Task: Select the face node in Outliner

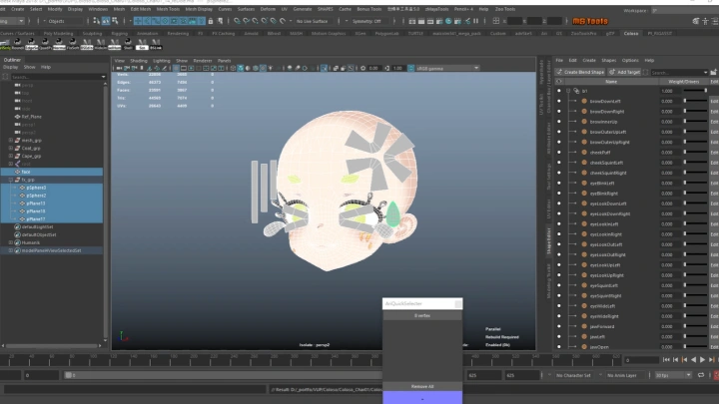Action: pos(51,172)
